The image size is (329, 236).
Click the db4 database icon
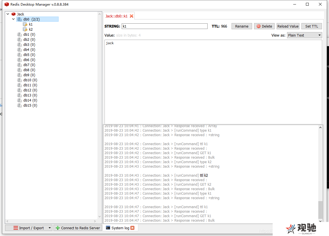19,50
